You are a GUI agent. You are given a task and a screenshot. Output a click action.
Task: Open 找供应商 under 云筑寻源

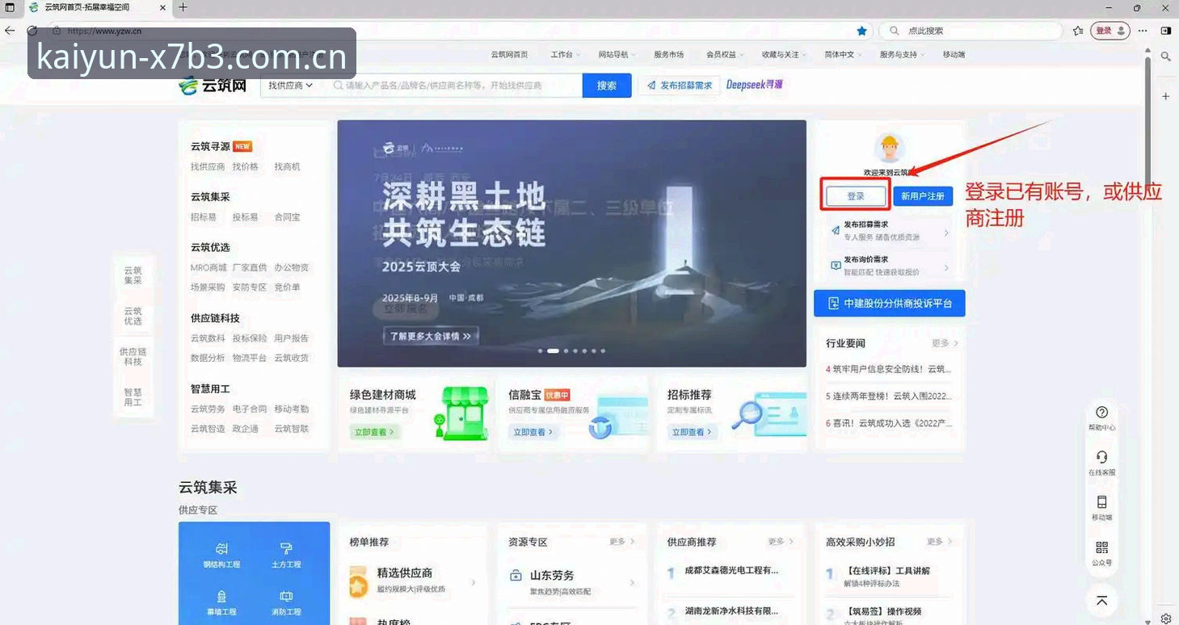pos(208,166)
